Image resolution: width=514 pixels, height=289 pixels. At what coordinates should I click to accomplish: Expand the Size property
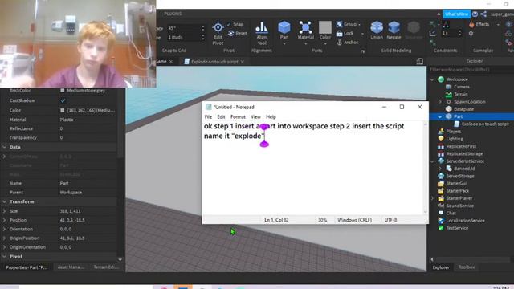click(4, 211)
